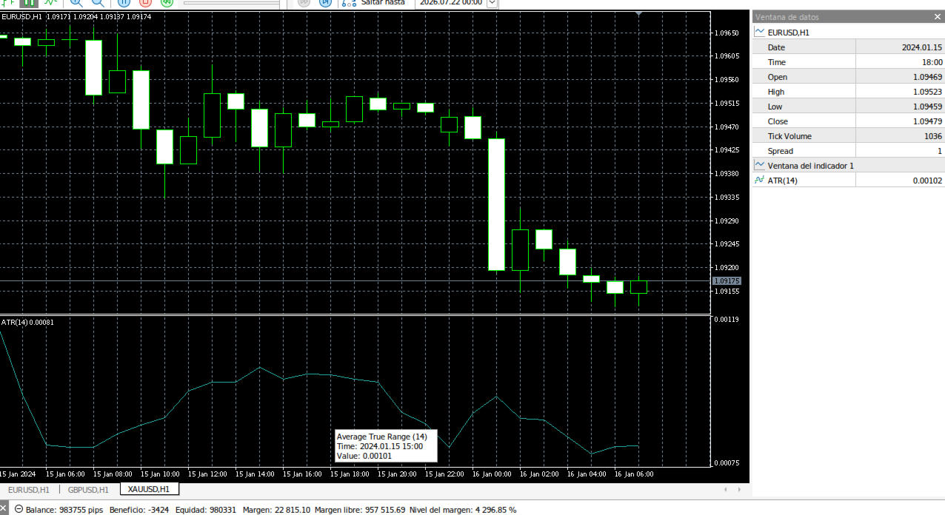Click the chart shift triangle marker

coord(639,14)
